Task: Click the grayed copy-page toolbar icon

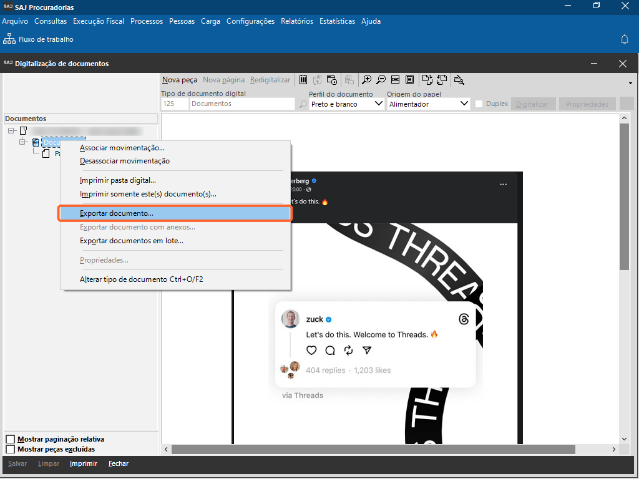Action: click(317, 80)
